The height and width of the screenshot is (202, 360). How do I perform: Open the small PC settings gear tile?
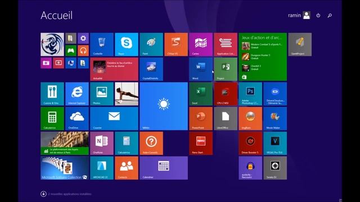83,38
